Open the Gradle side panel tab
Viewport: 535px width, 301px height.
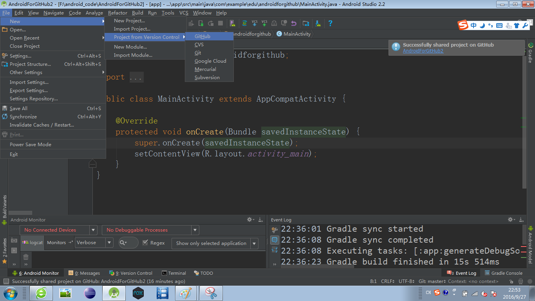(530, 54)
